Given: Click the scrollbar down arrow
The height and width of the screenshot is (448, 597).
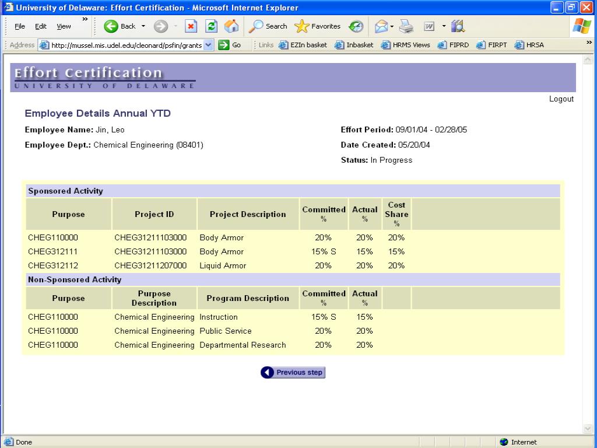Looking at the screenshot, I should pos(588,429).
